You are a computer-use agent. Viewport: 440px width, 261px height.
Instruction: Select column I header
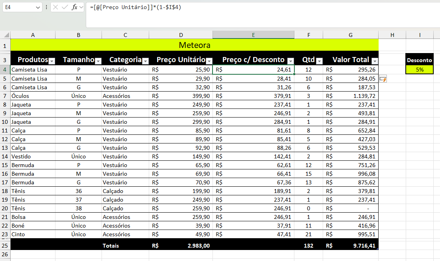click(420, 35)
